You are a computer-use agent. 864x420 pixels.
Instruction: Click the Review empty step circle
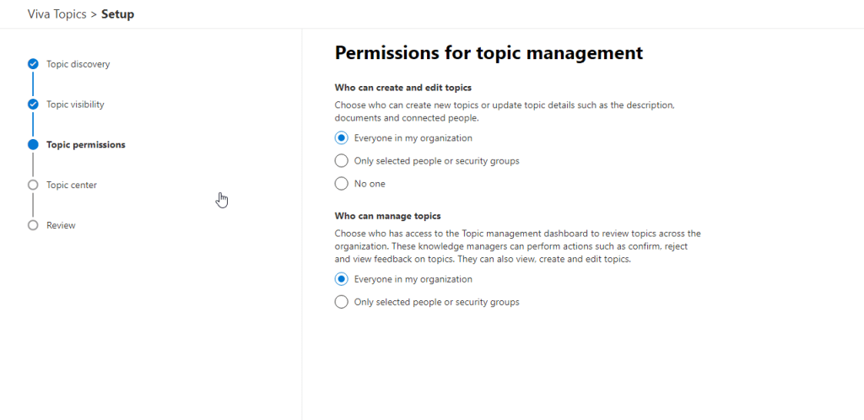[x=33, y=225]
